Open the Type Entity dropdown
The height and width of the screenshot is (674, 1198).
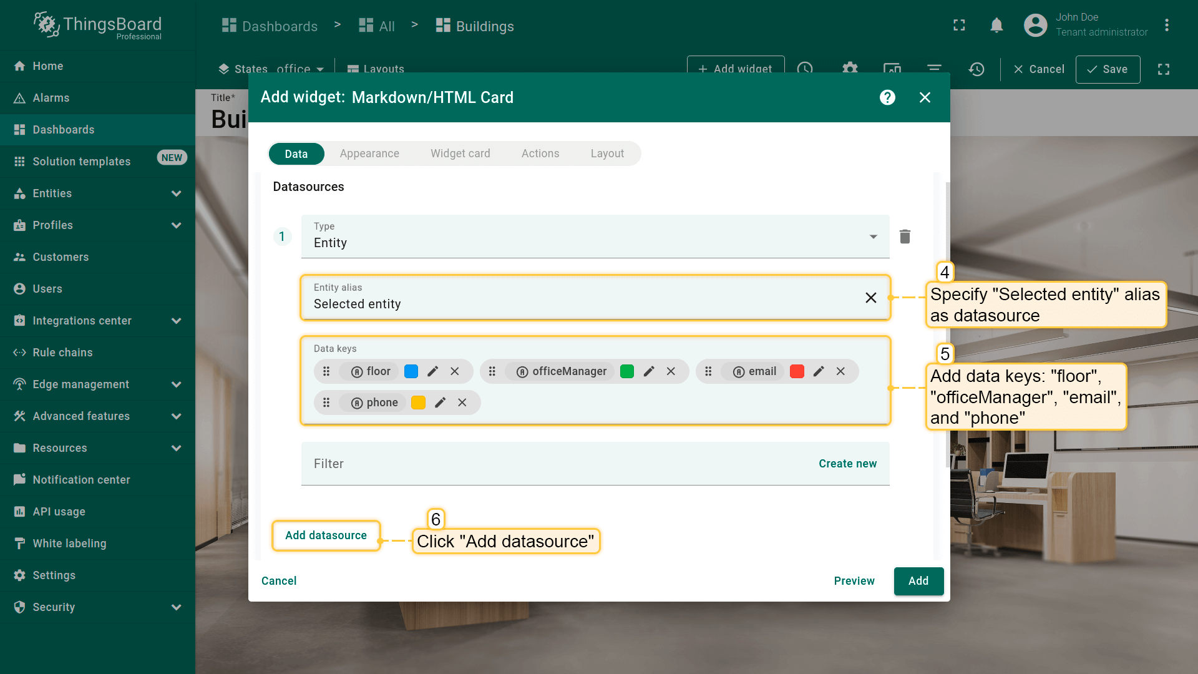[x=873, y=237]
